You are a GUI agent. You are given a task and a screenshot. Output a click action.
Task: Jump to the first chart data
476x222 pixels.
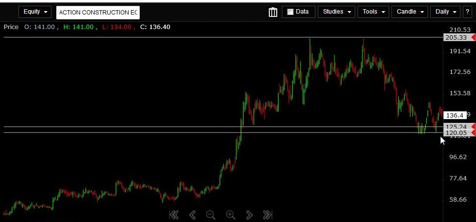coord(174,215)
